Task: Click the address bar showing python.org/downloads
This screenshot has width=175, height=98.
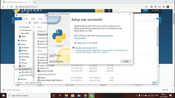Action: pos(80,7)
